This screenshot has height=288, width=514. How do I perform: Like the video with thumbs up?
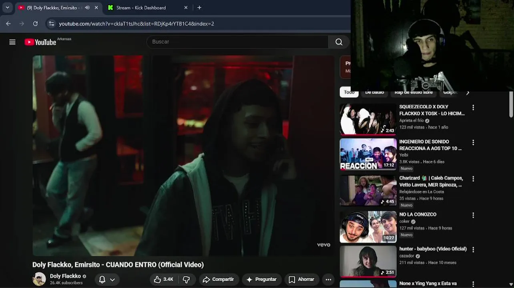click(x=164, y=279)
